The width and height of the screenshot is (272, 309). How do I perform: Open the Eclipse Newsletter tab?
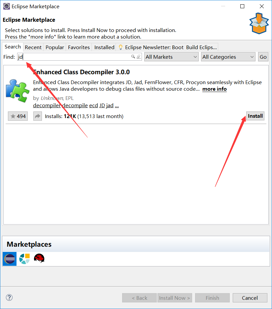167,47
